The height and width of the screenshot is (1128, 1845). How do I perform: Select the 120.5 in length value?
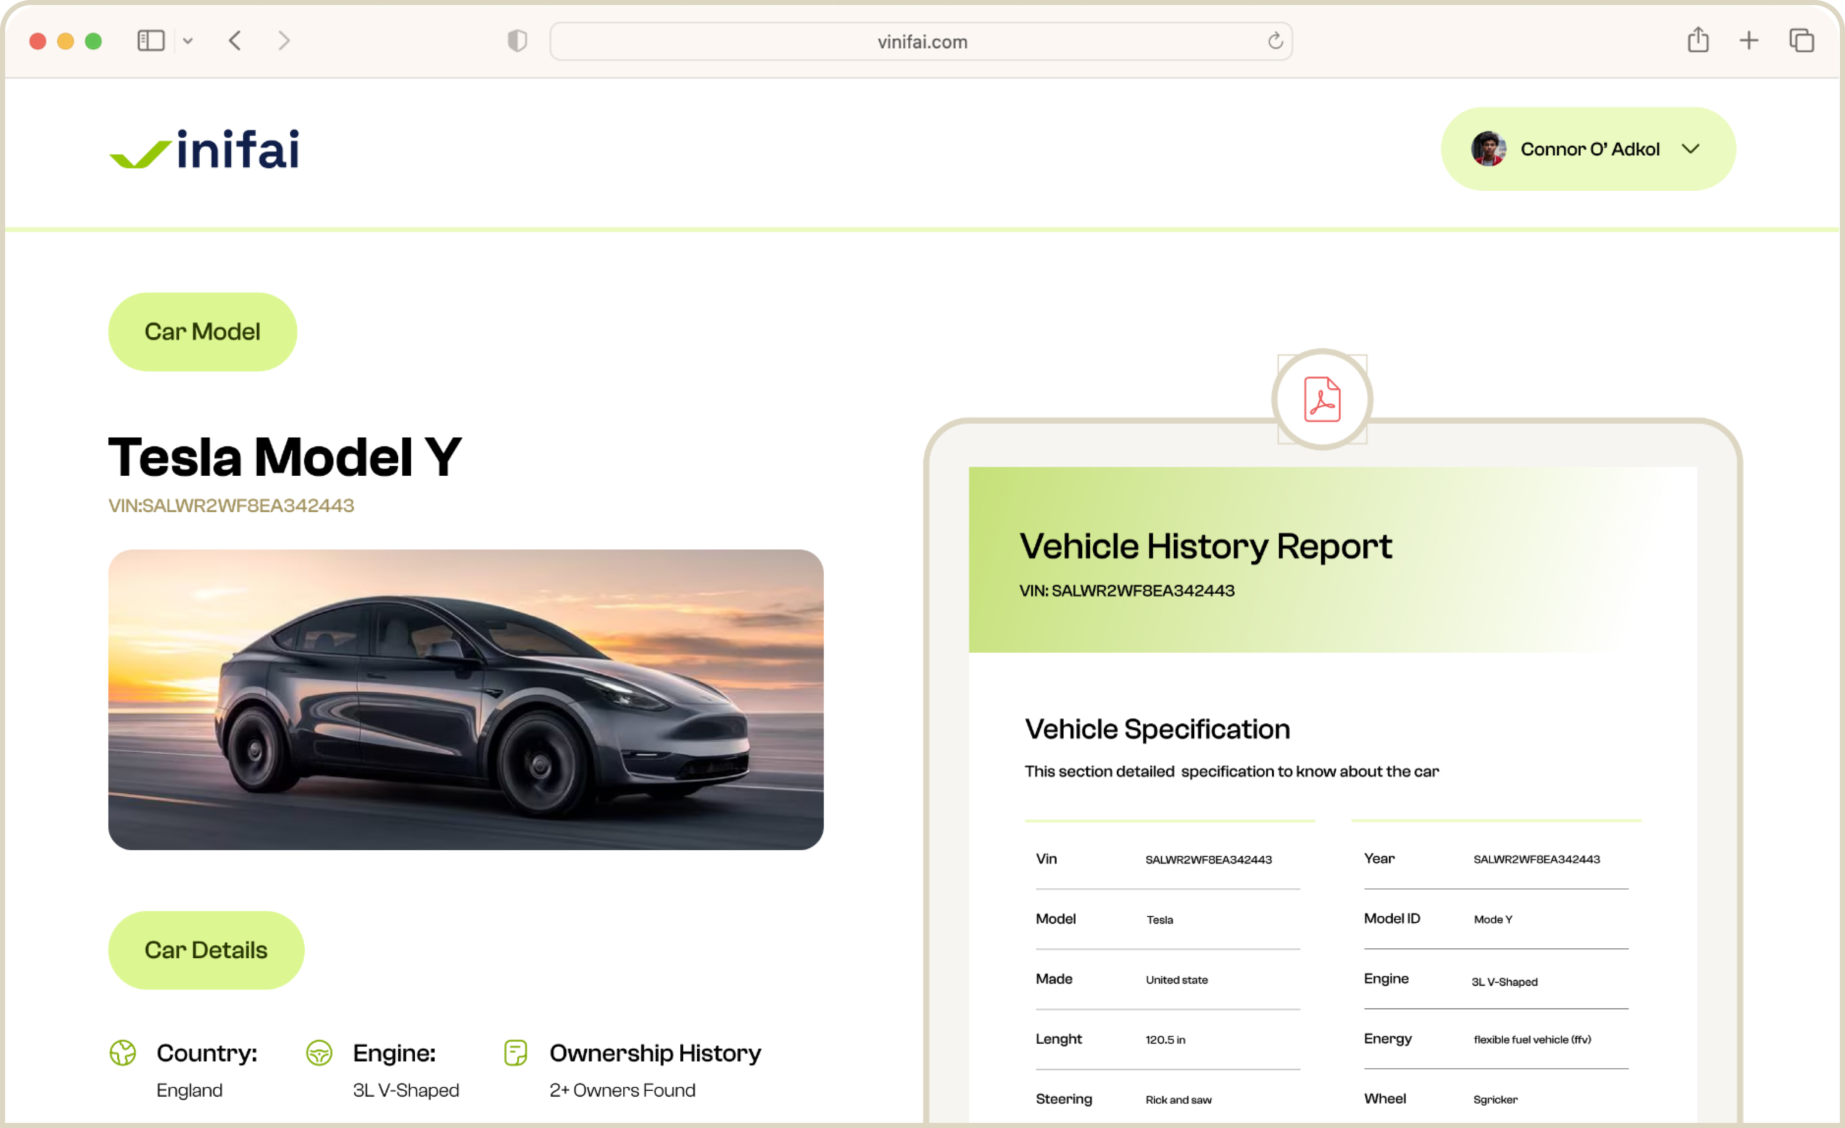[x=1165, y=1041]
